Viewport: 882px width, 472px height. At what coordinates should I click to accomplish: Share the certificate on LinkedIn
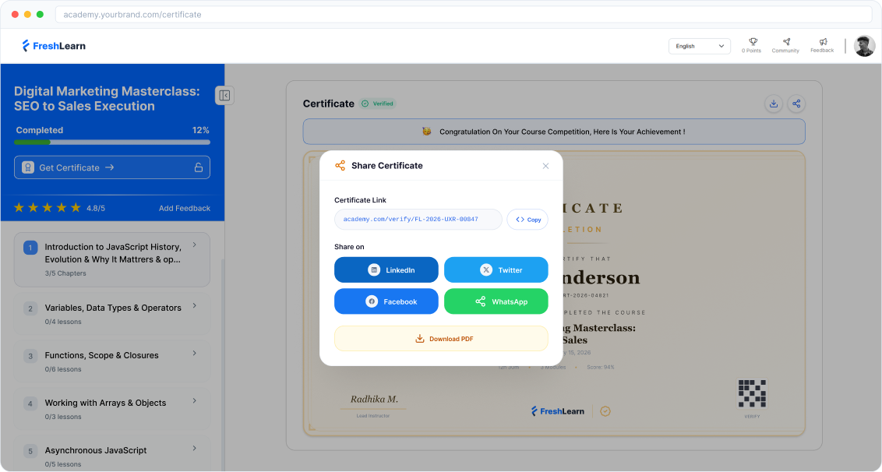pos(386,269)
